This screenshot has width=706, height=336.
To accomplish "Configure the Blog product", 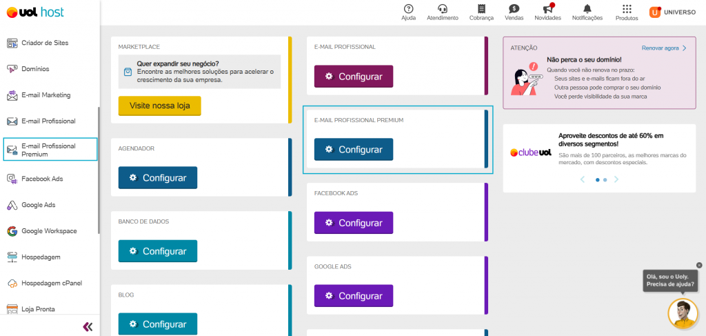I will (x=158, y=324).
